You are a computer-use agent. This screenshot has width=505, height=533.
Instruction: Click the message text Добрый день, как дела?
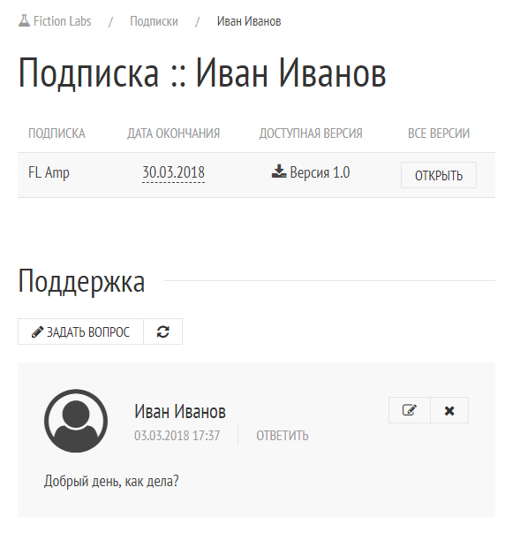point(111,481)
